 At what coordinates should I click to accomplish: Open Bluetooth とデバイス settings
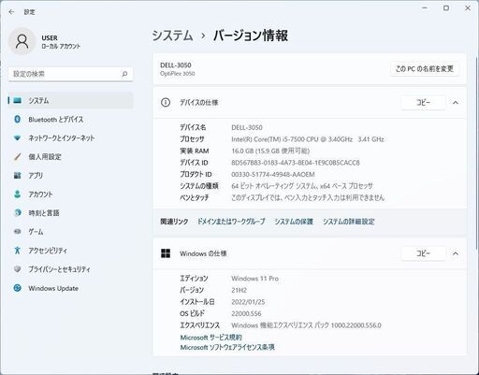(70, 119)
